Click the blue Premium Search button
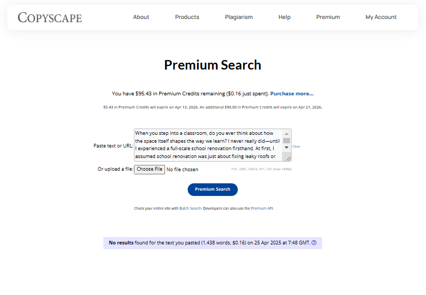The width and height of the screenshot is (426, 295). coord(212,190)
